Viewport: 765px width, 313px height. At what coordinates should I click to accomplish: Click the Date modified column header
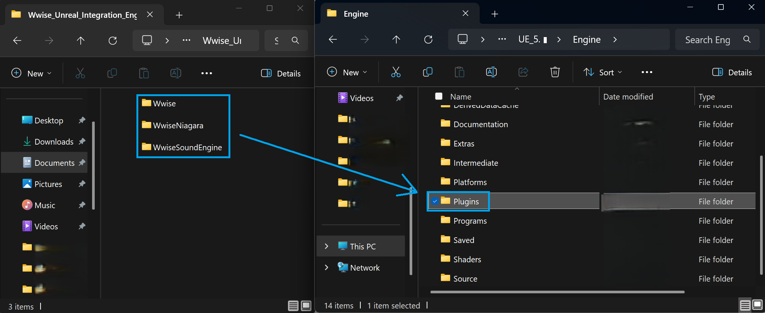(x=628, y=97)
